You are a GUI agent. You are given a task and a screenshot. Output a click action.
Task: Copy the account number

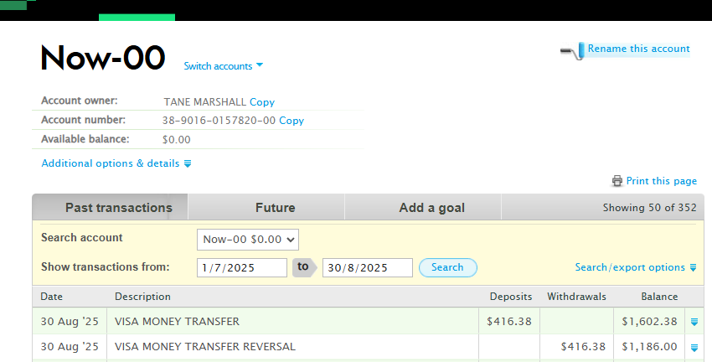[291, 121]
